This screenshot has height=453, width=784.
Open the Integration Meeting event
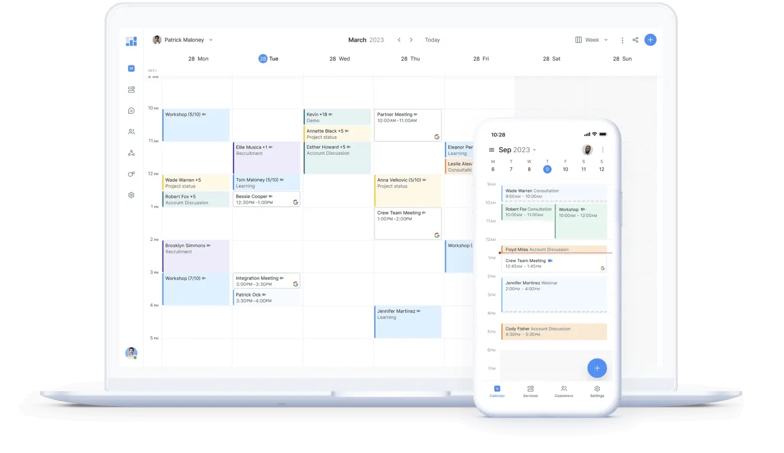pyautogui.click(x=267, y=281)
